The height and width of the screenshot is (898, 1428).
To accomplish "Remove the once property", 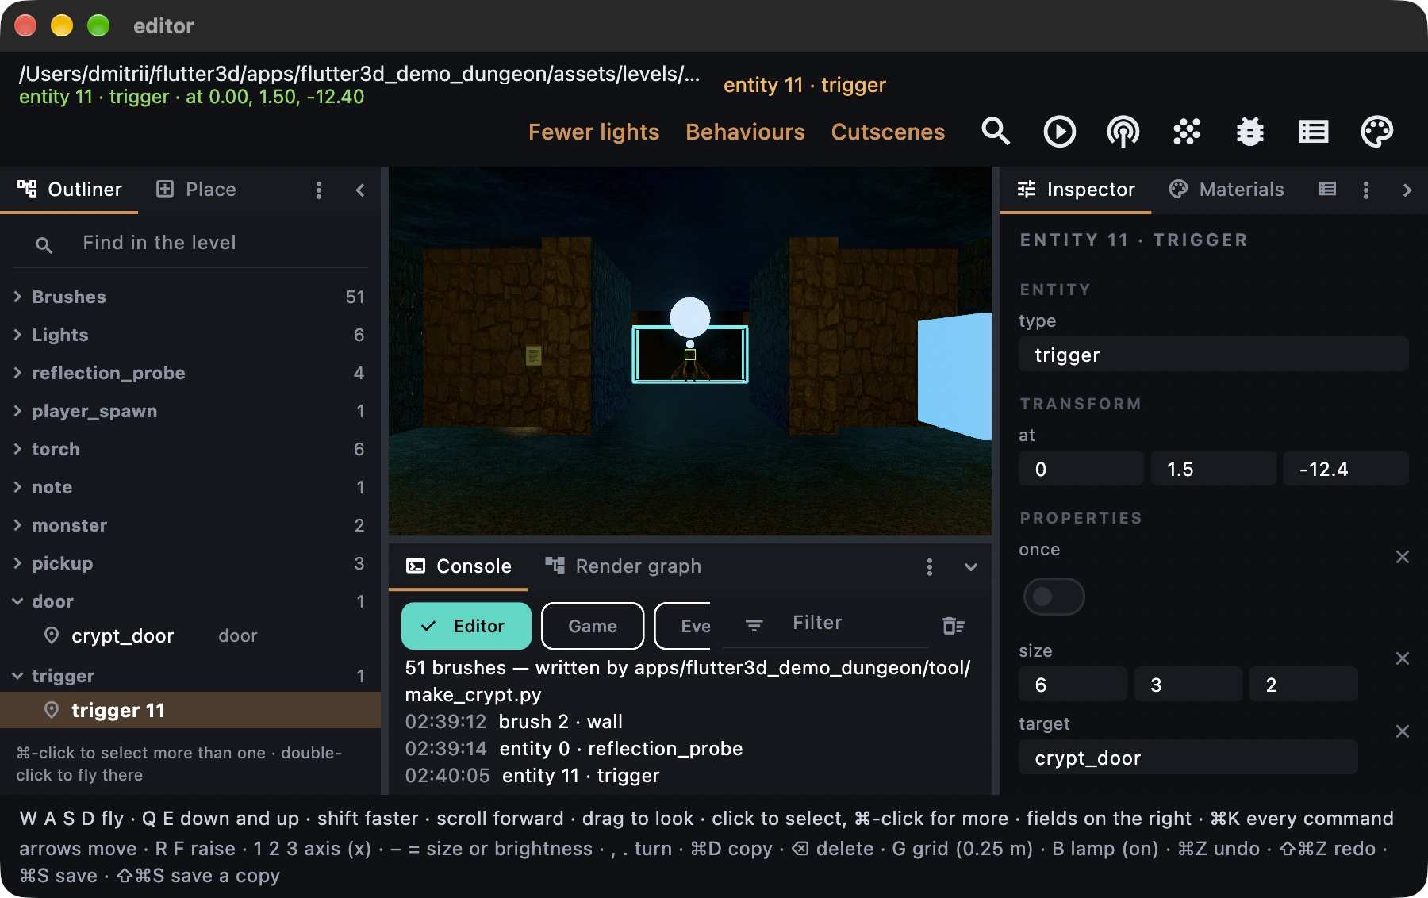I will click(x=1402, y=557).
